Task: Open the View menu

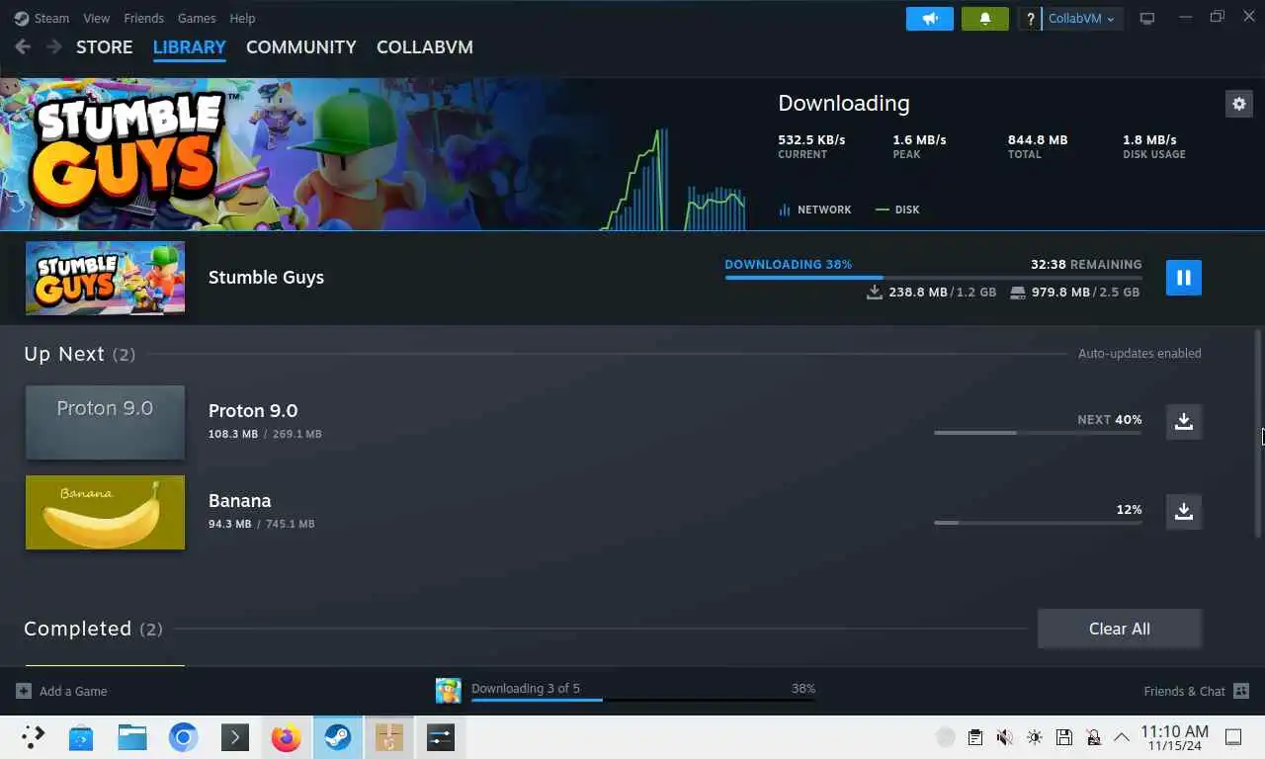Action: click(x=97, y=18)
